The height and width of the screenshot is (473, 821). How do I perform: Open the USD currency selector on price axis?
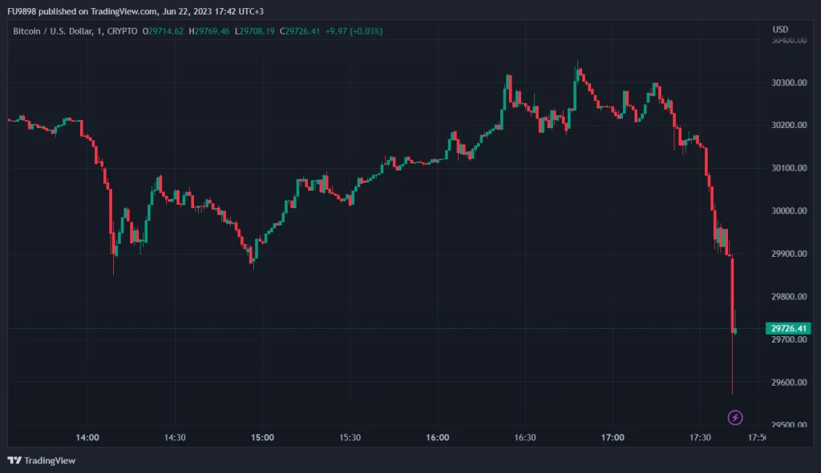click(x=780, y=30)
